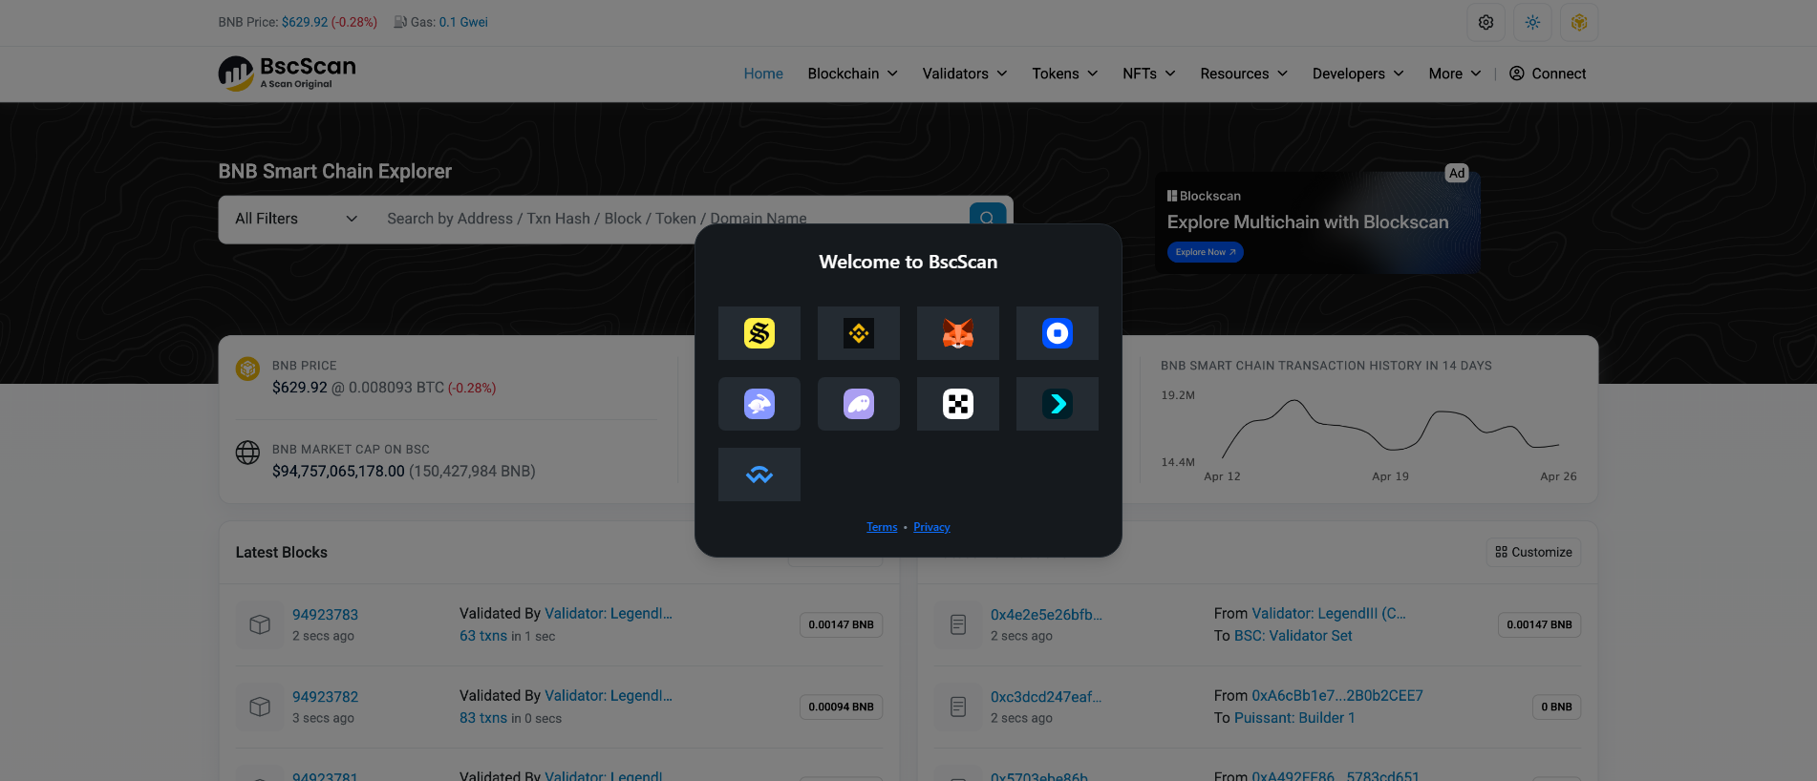
Task: Click the document icon for 0xc3dcd247eaf
Action: click(x=958, y=707)
